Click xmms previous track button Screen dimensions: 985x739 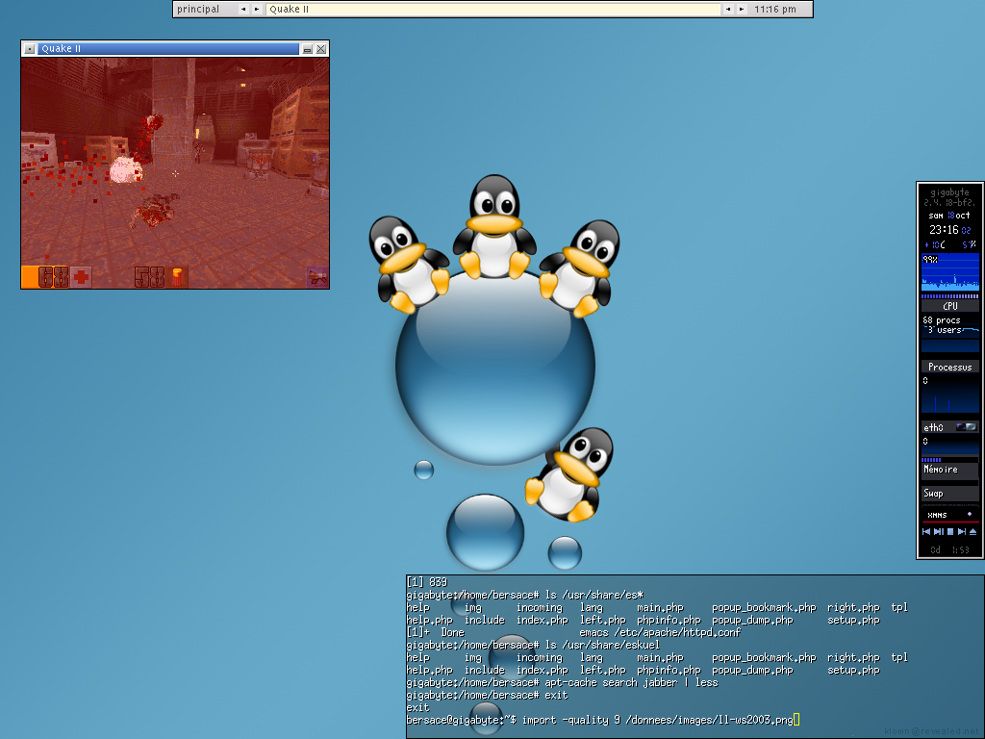coord(926,531)
